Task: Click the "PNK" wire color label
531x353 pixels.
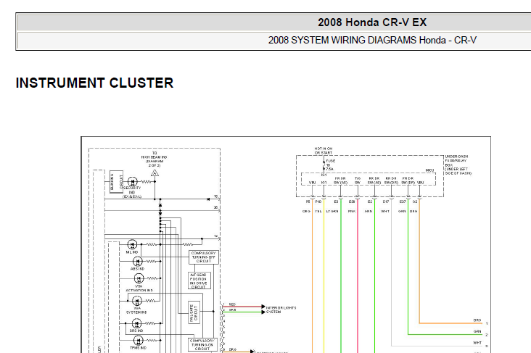Action: point(352,212)
